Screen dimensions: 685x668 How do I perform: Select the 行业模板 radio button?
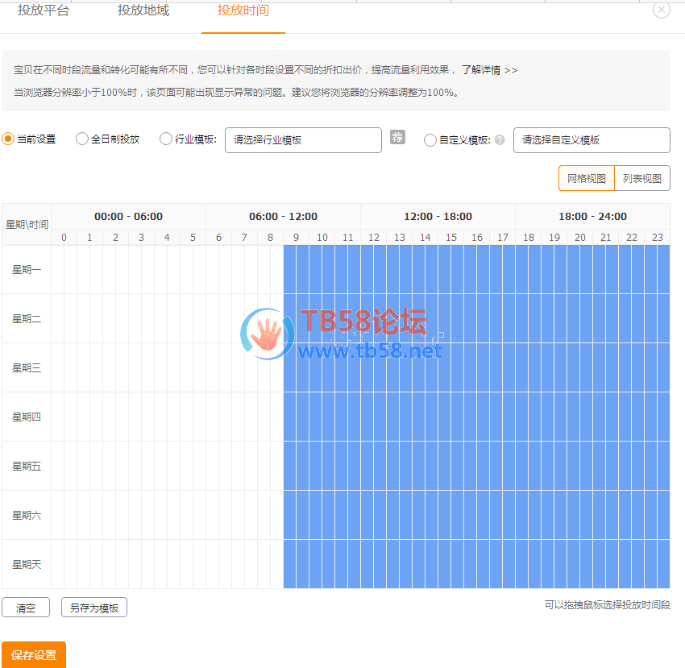pos(165,139)
